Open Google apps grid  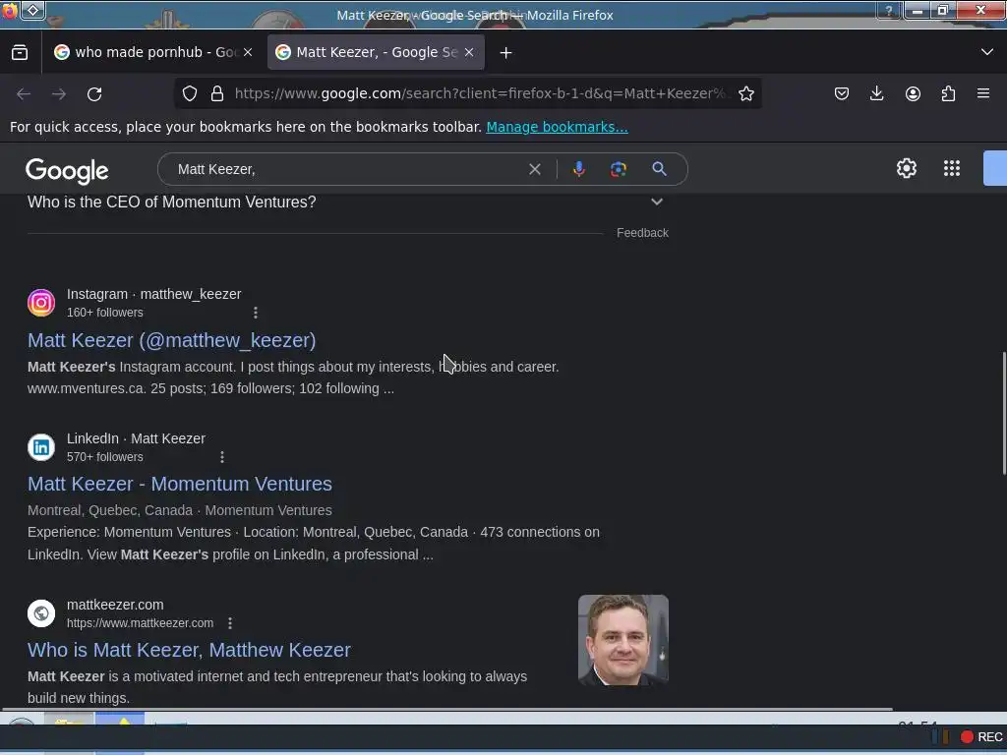click(952, 168)
